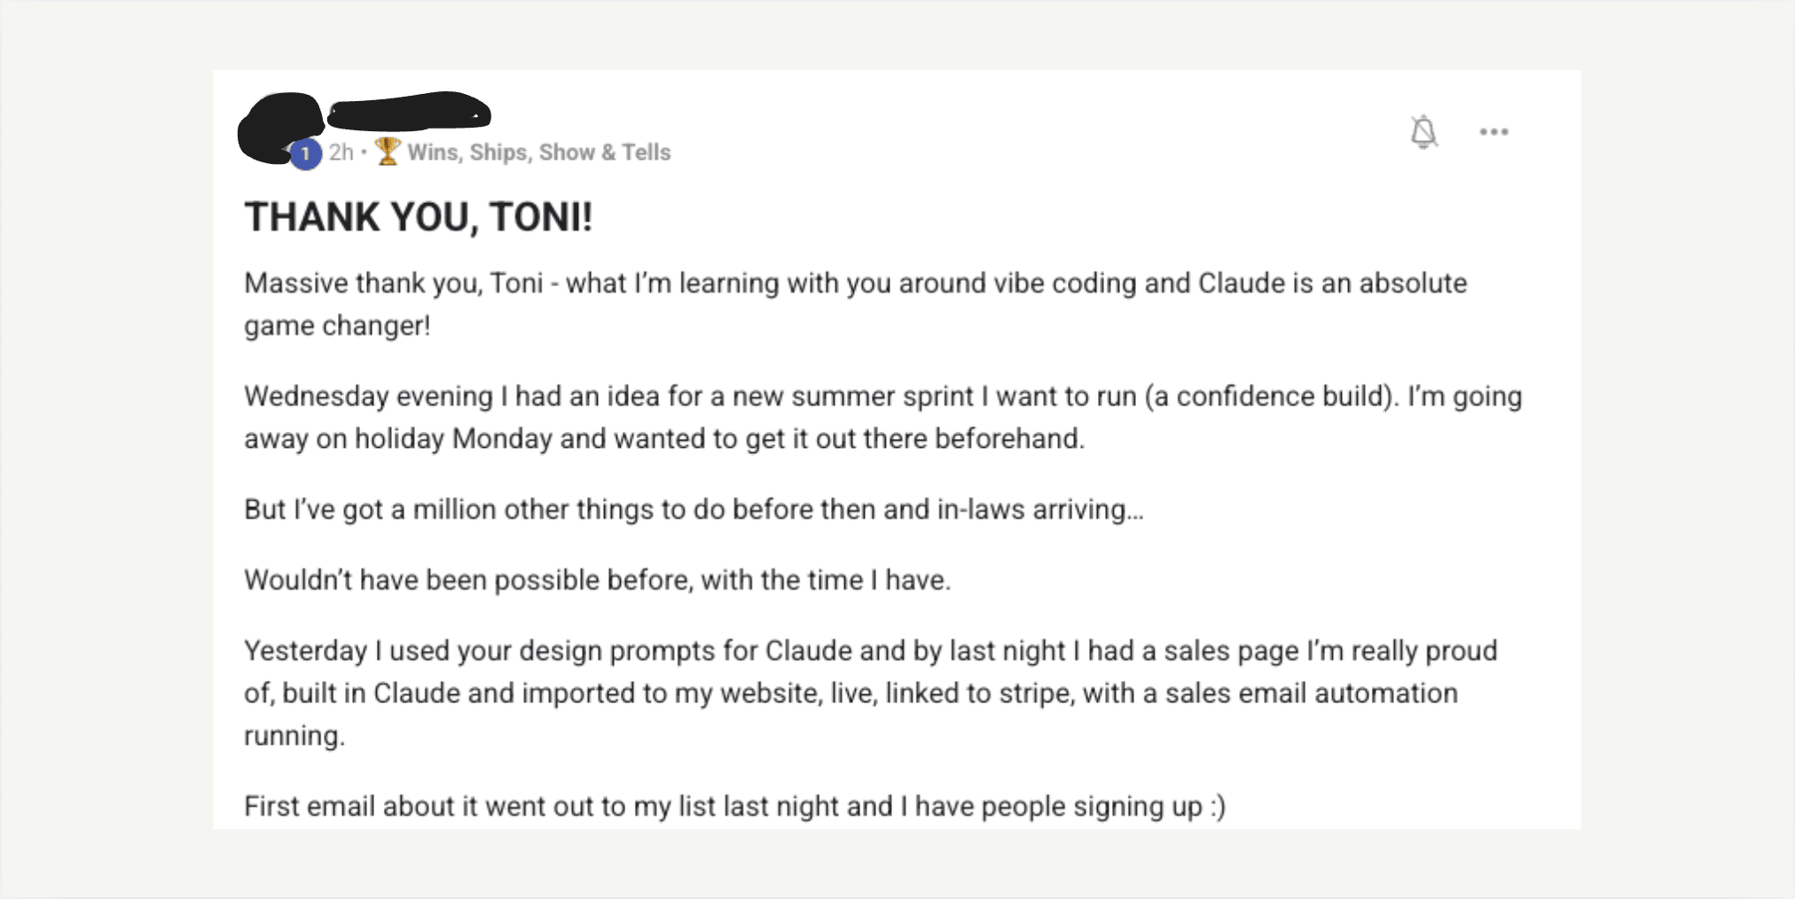Click the blue level 1 badge
Image resolution: width=1795 pixels, height=899 pixels.
click(305, 154)
